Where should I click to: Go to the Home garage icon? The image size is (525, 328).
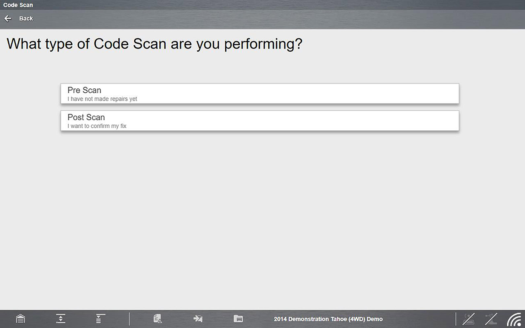pos(20,319)
